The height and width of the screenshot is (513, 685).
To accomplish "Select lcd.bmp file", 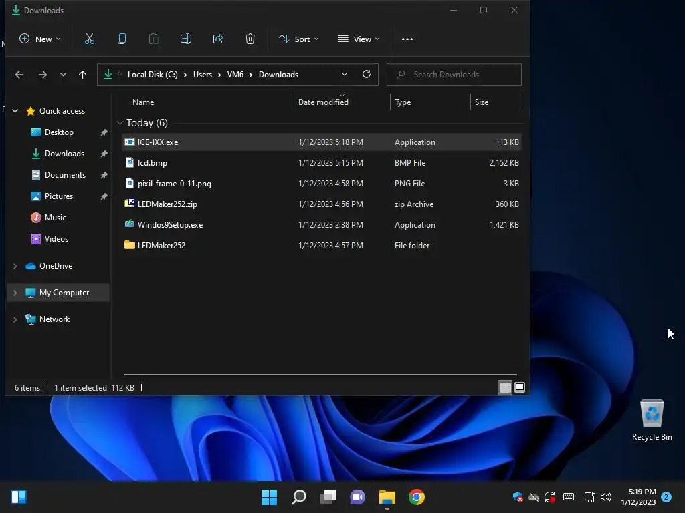I will [x=322, y=163].
